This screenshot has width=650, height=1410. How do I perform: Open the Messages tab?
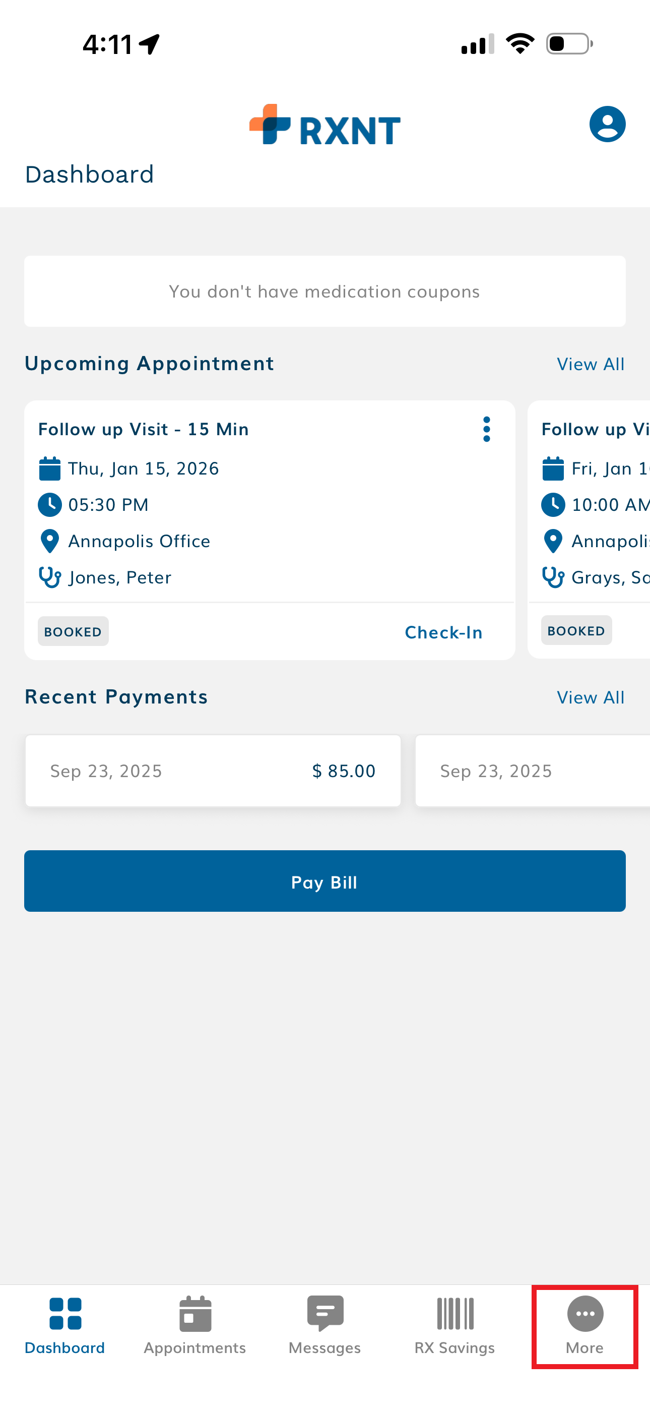(x=325, y=1325)
